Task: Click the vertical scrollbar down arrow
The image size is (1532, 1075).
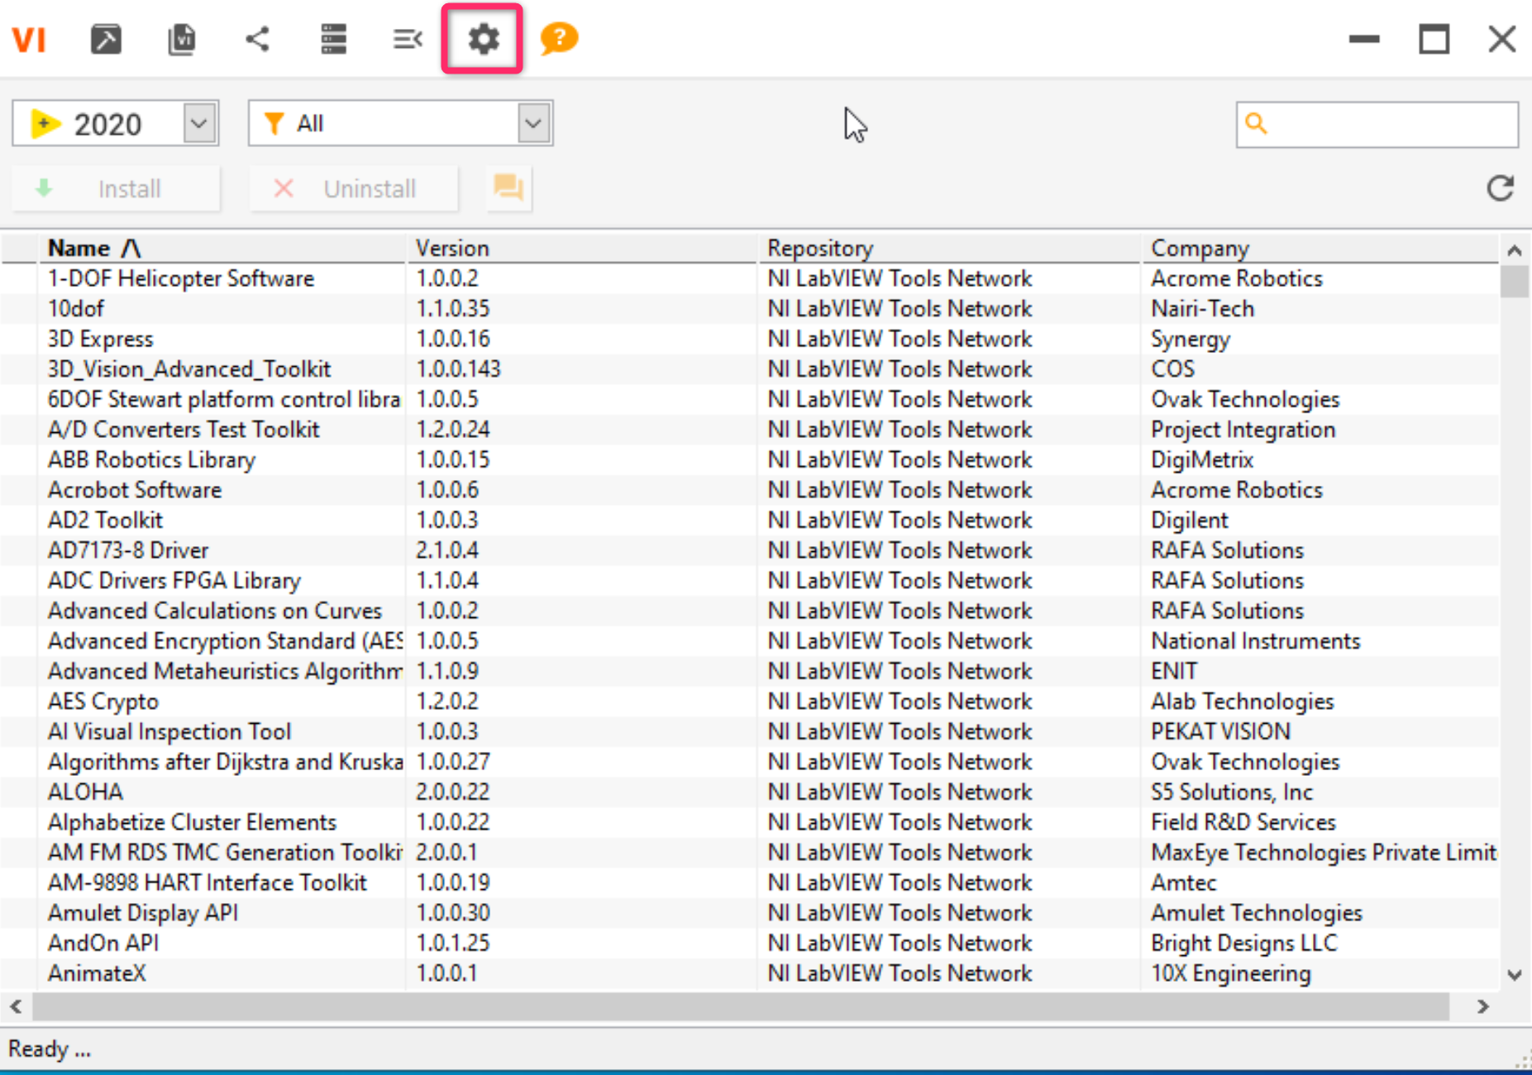Action: 1515,975
